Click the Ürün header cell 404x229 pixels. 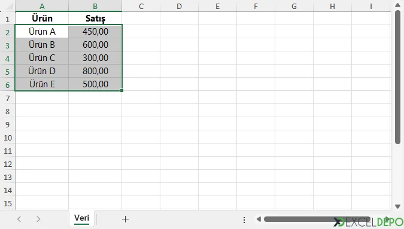click(x=42, y=19)
